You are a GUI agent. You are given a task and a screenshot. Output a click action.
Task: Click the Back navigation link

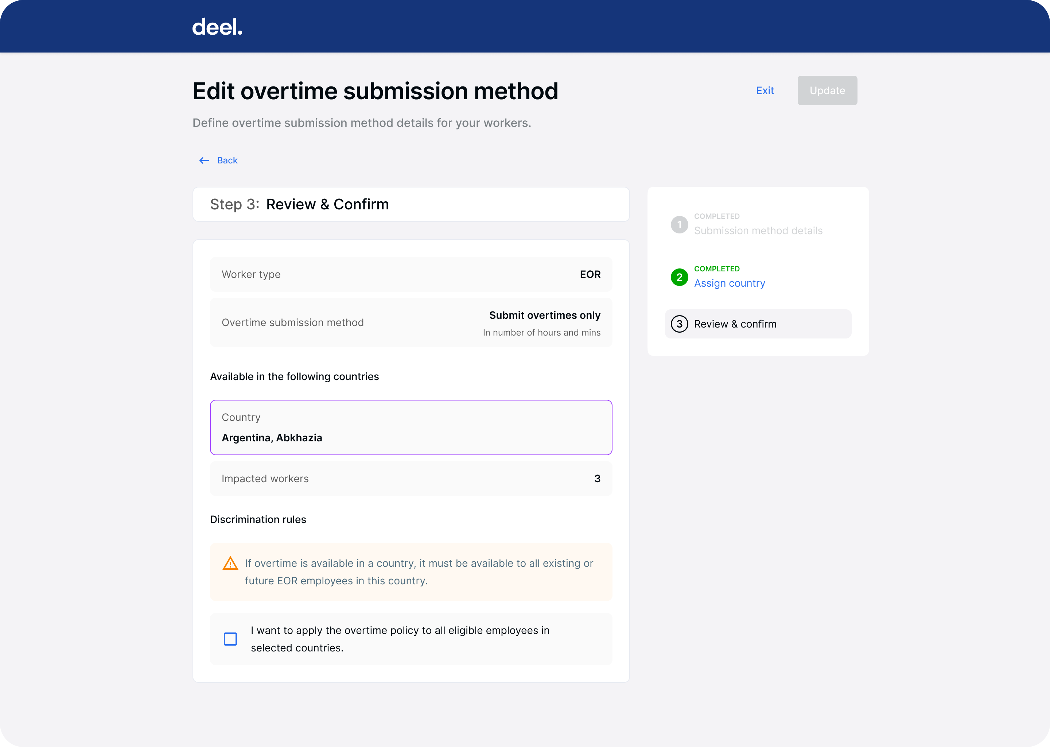pos(227,160)
